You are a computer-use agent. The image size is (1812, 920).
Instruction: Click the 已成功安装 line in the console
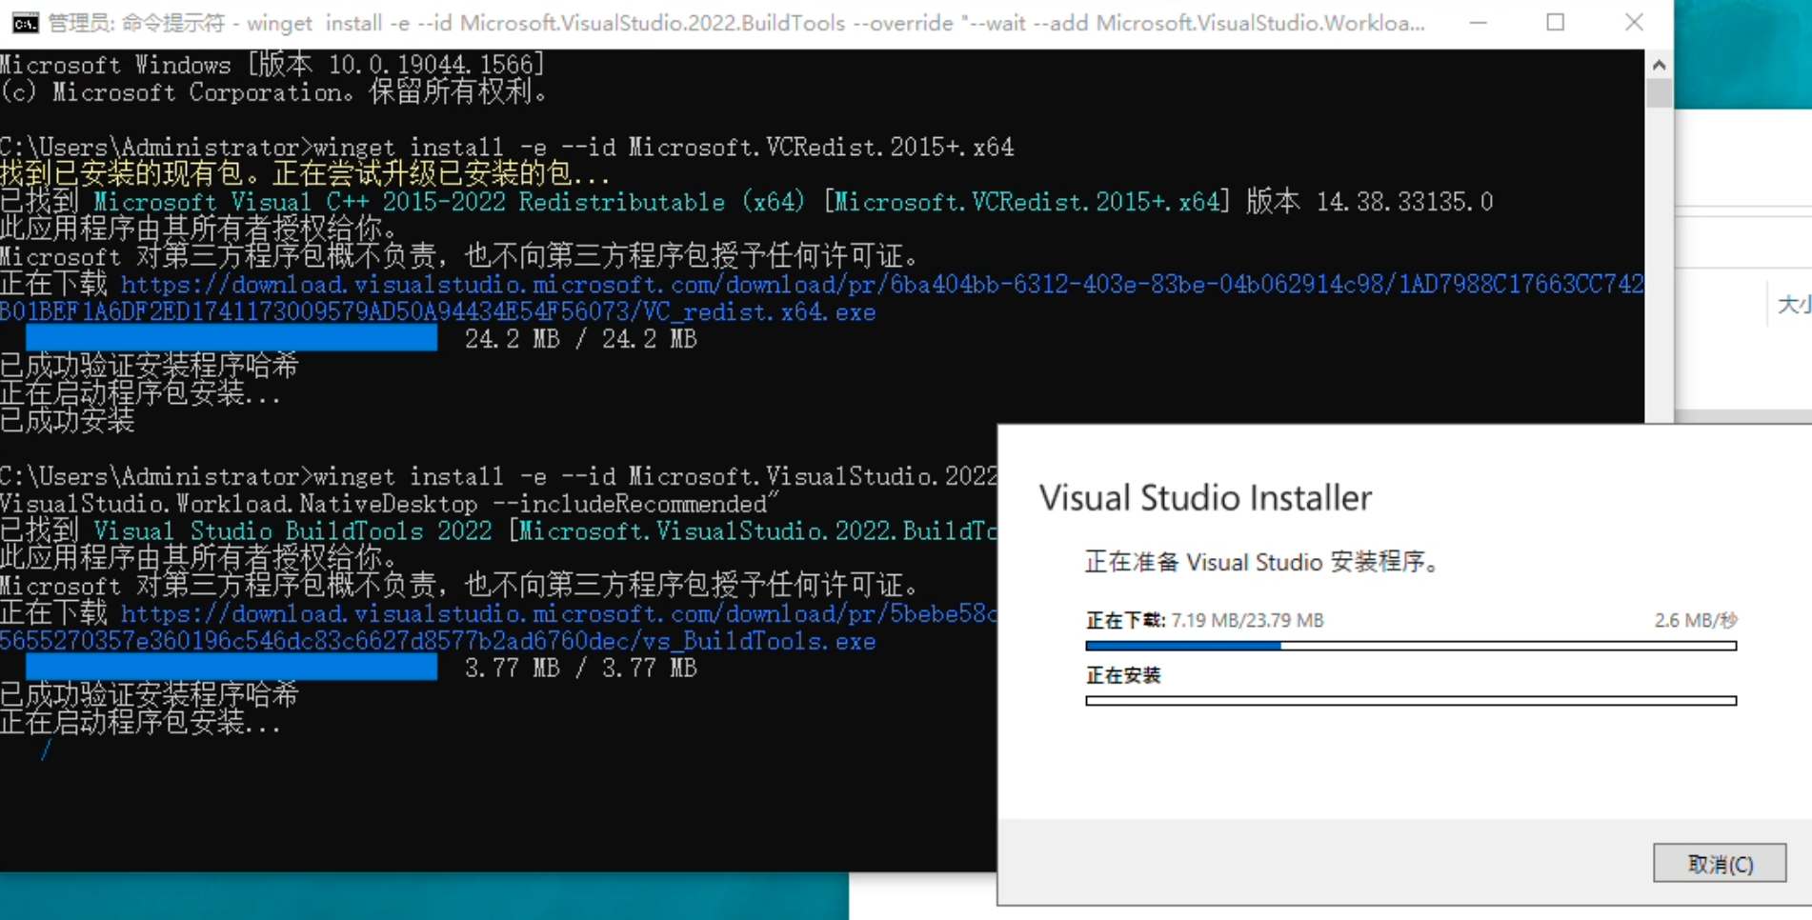point(68,420)
